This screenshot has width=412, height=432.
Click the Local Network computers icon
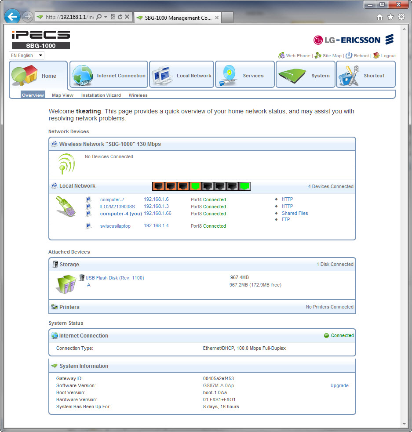click(x=162, y=75)
